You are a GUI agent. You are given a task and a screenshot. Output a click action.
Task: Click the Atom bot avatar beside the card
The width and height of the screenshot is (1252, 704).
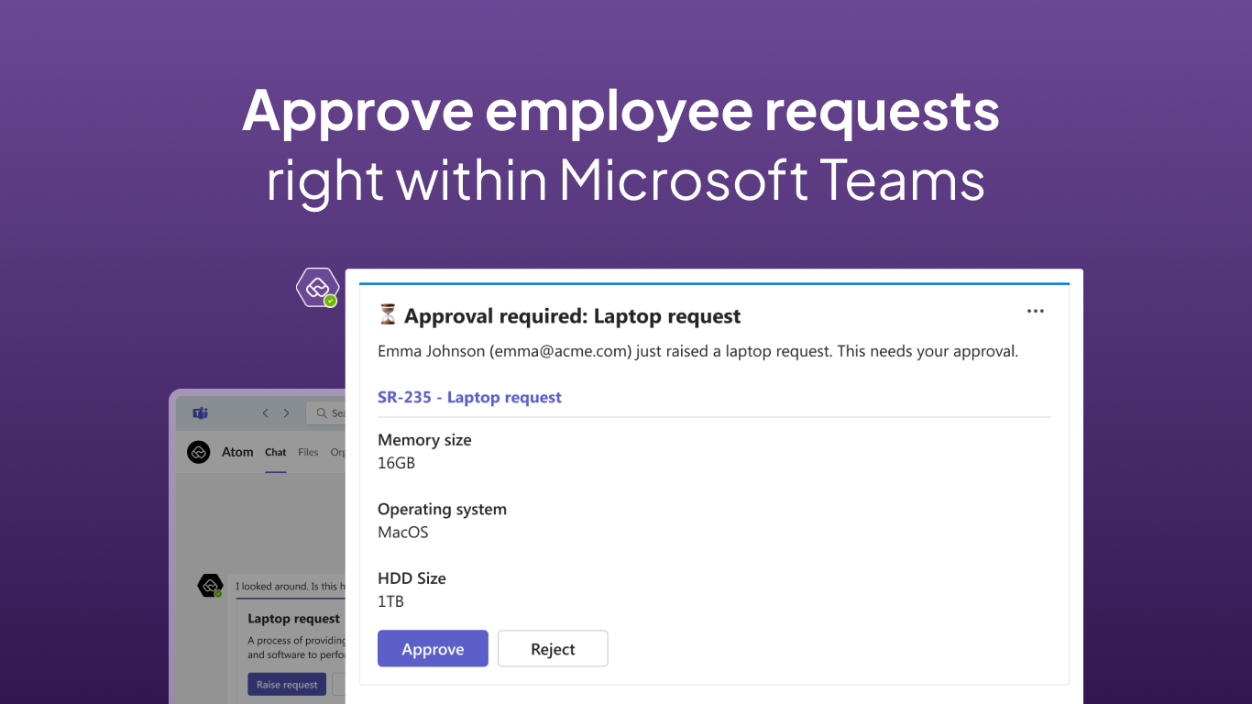click(x=317, y=288)
